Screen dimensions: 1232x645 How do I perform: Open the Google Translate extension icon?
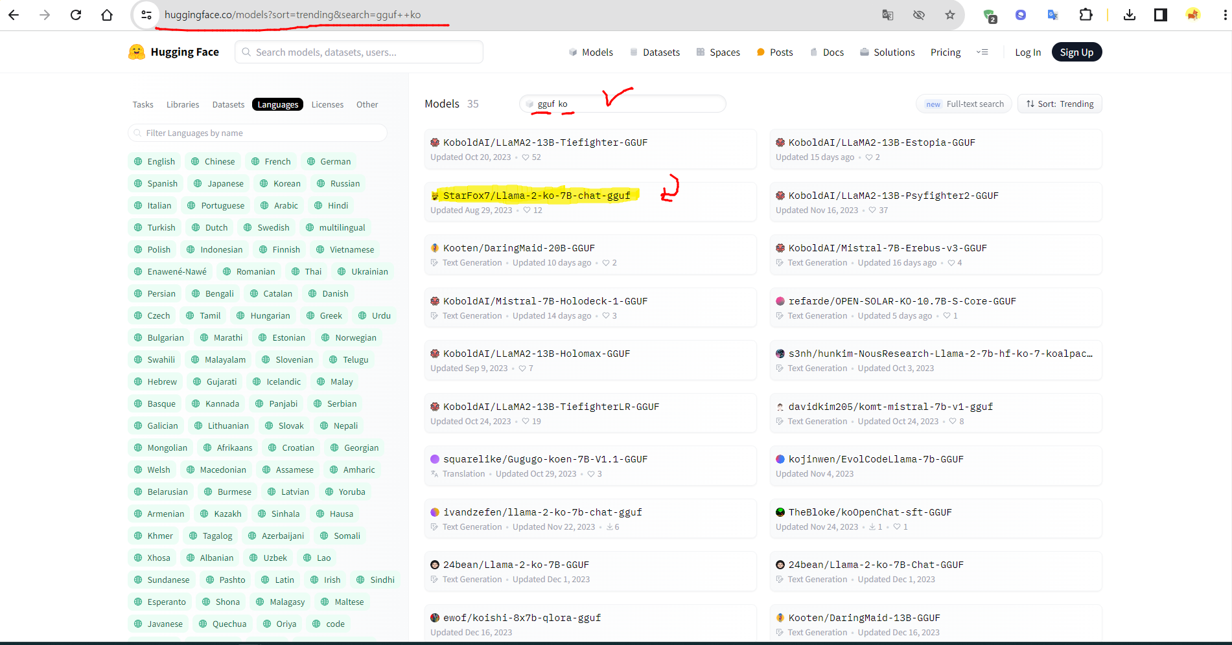click(1053, 15)
